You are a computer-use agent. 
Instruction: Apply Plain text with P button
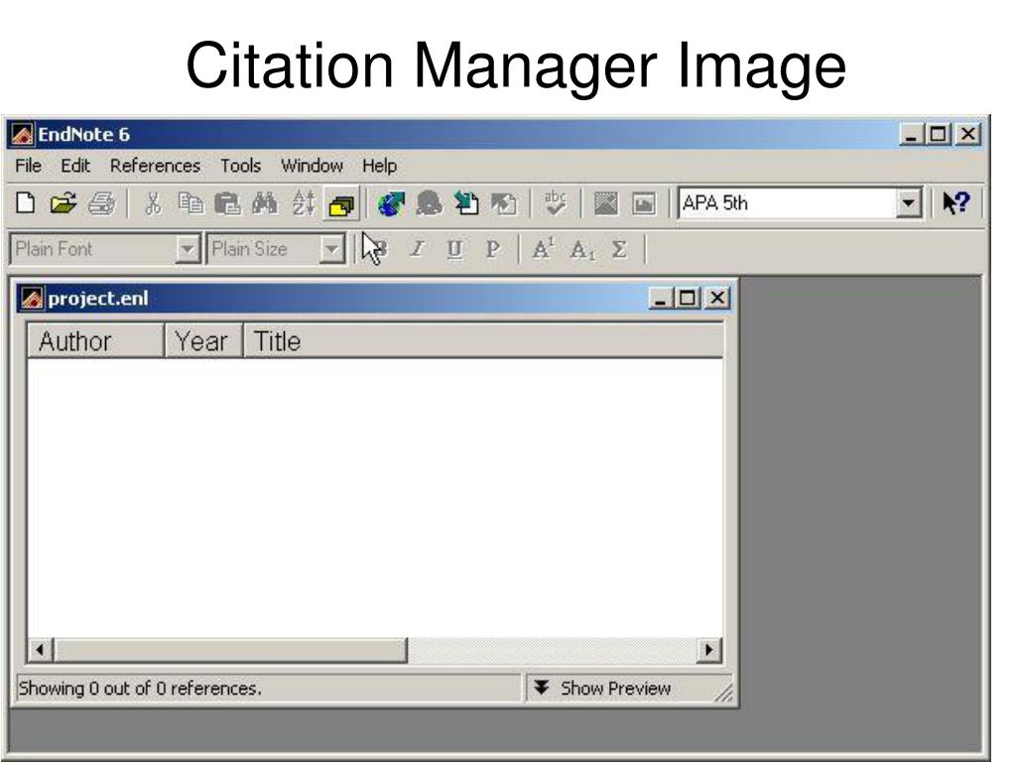(492, 249)
